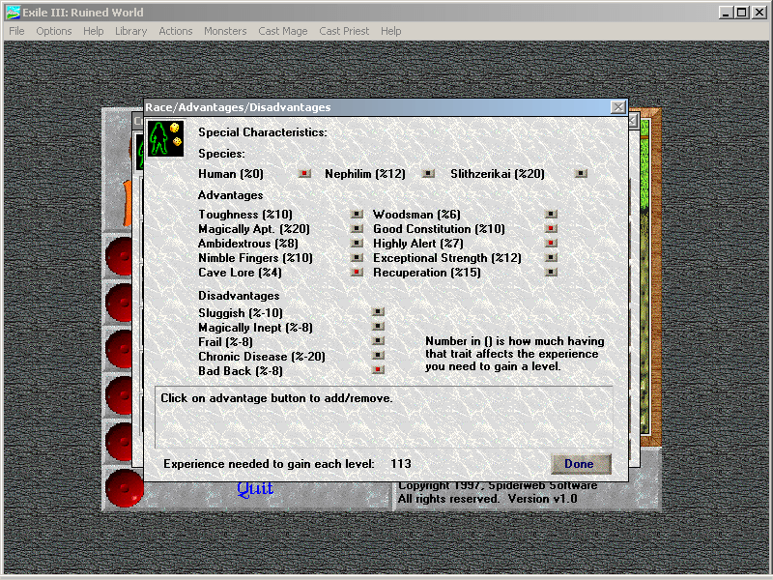This screenshot has width=773, height=580.
Task: Click the Exile III title bar icon
Action: 13,13
